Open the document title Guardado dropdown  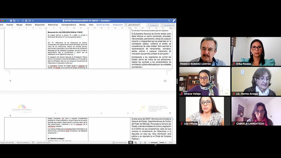coord(111,21)
